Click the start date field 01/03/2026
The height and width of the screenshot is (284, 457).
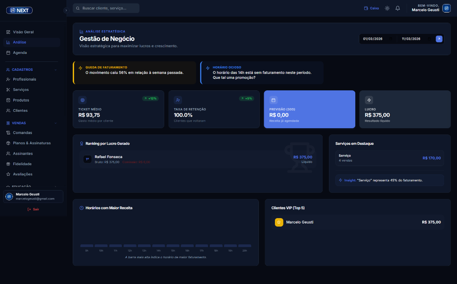(378, 39)
